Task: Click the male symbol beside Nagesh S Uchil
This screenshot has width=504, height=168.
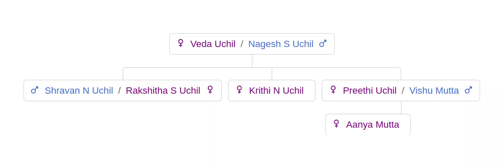Action: coord(323,44)
